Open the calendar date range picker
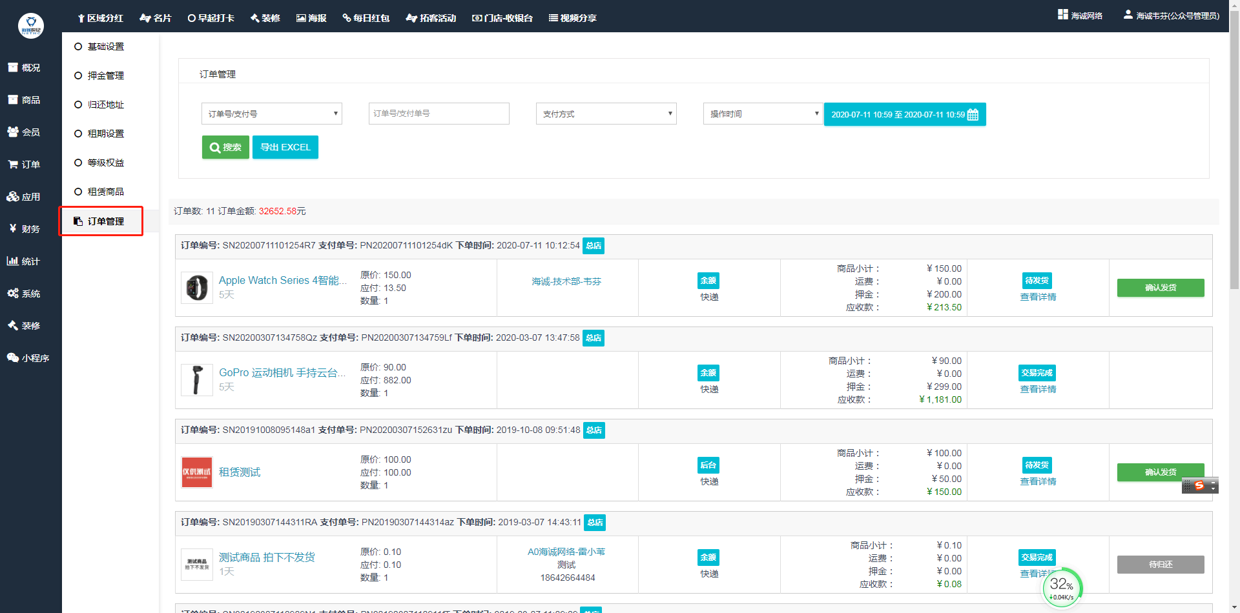This screenshot has height=613, width=1240. 905,114
